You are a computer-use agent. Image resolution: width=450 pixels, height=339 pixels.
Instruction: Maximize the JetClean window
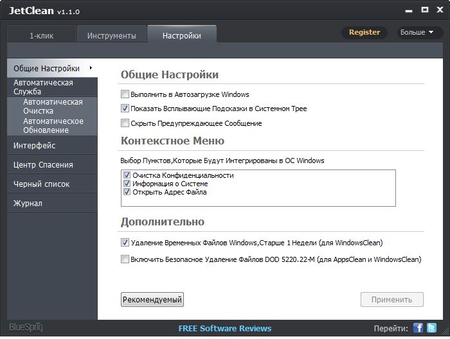[424, 11]
